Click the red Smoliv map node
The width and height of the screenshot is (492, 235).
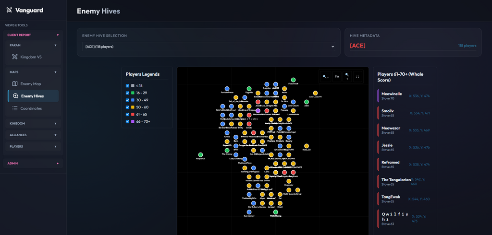click(x=249, y=124)
